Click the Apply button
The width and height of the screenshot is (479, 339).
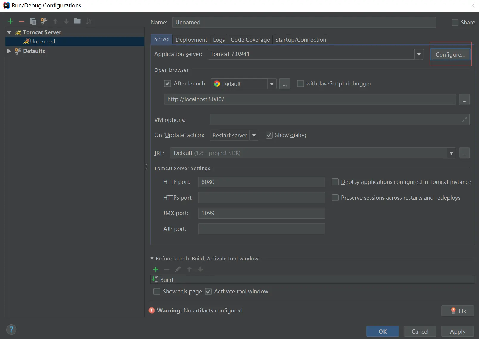tap(458, 332)
